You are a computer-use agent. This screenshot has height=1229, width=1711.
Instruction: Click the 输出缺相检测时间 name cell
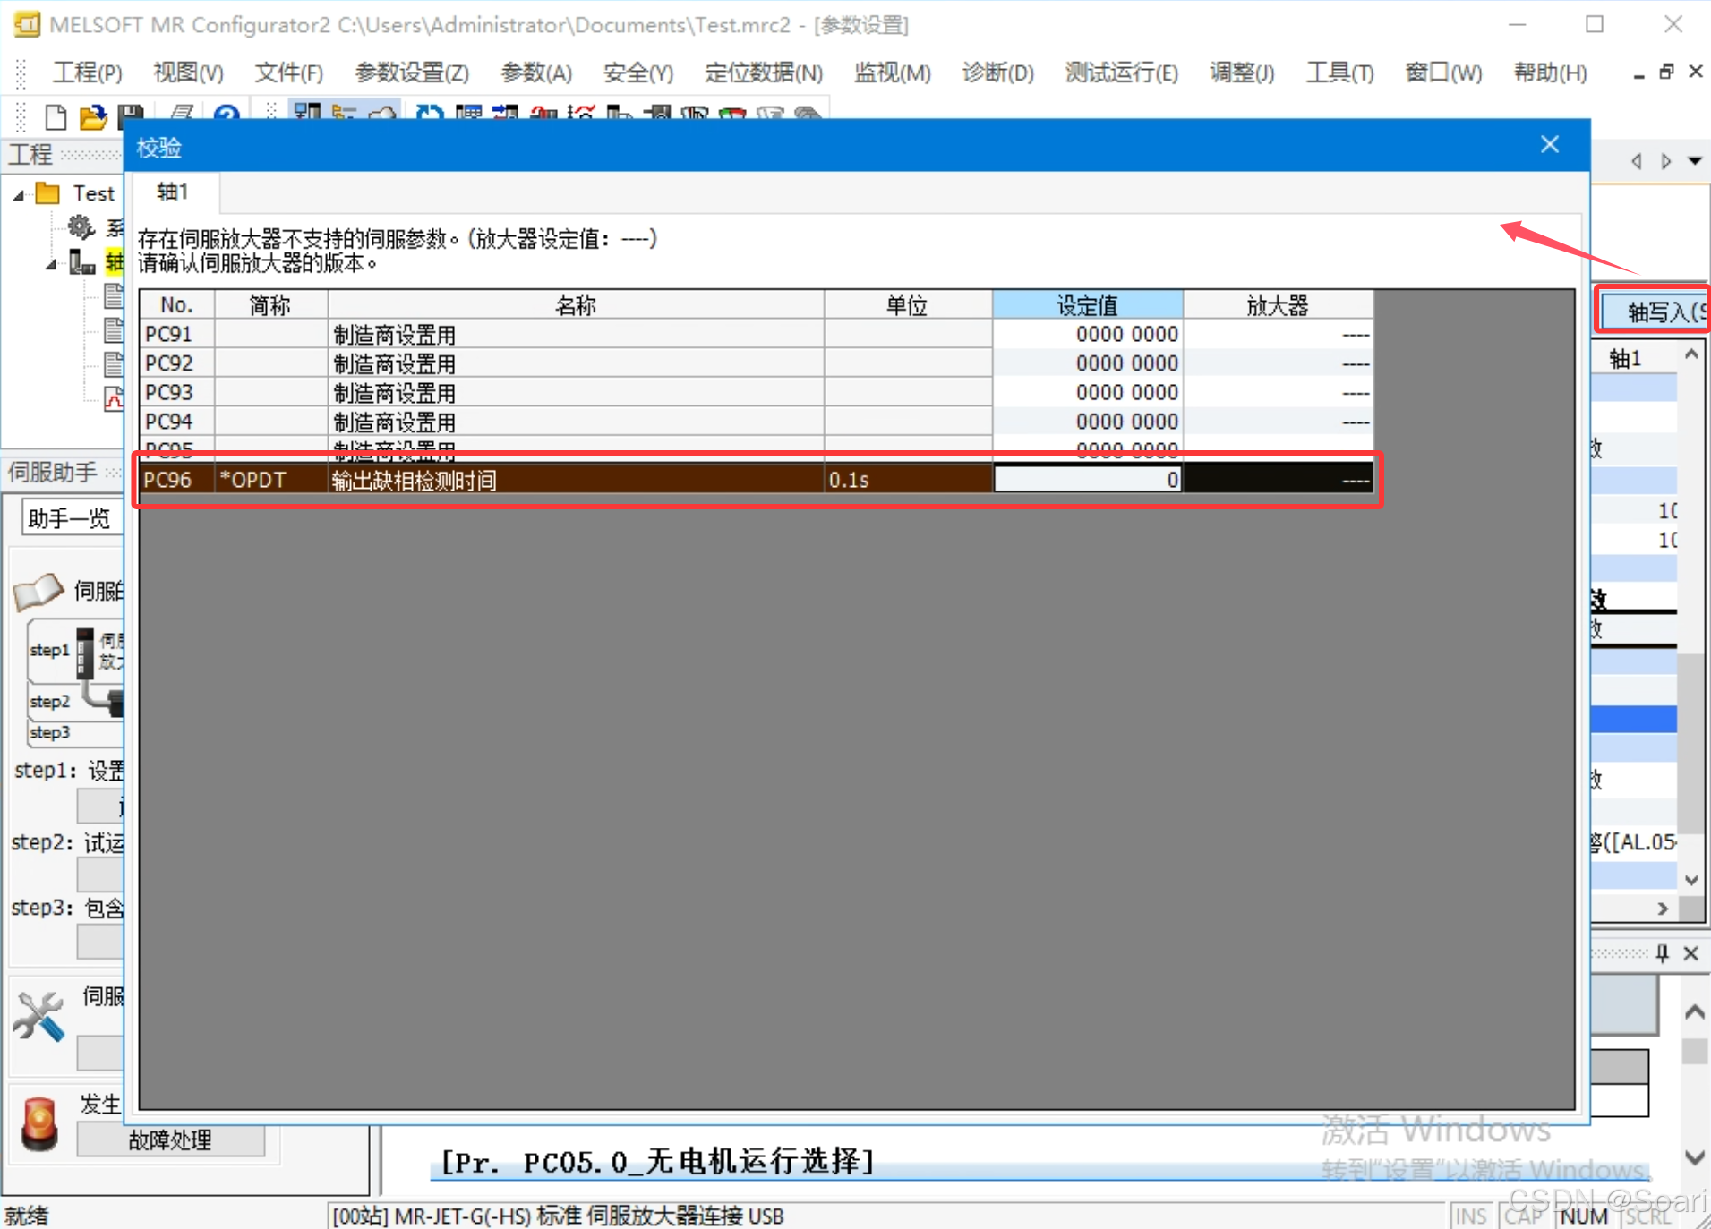[x=575, y=480]
